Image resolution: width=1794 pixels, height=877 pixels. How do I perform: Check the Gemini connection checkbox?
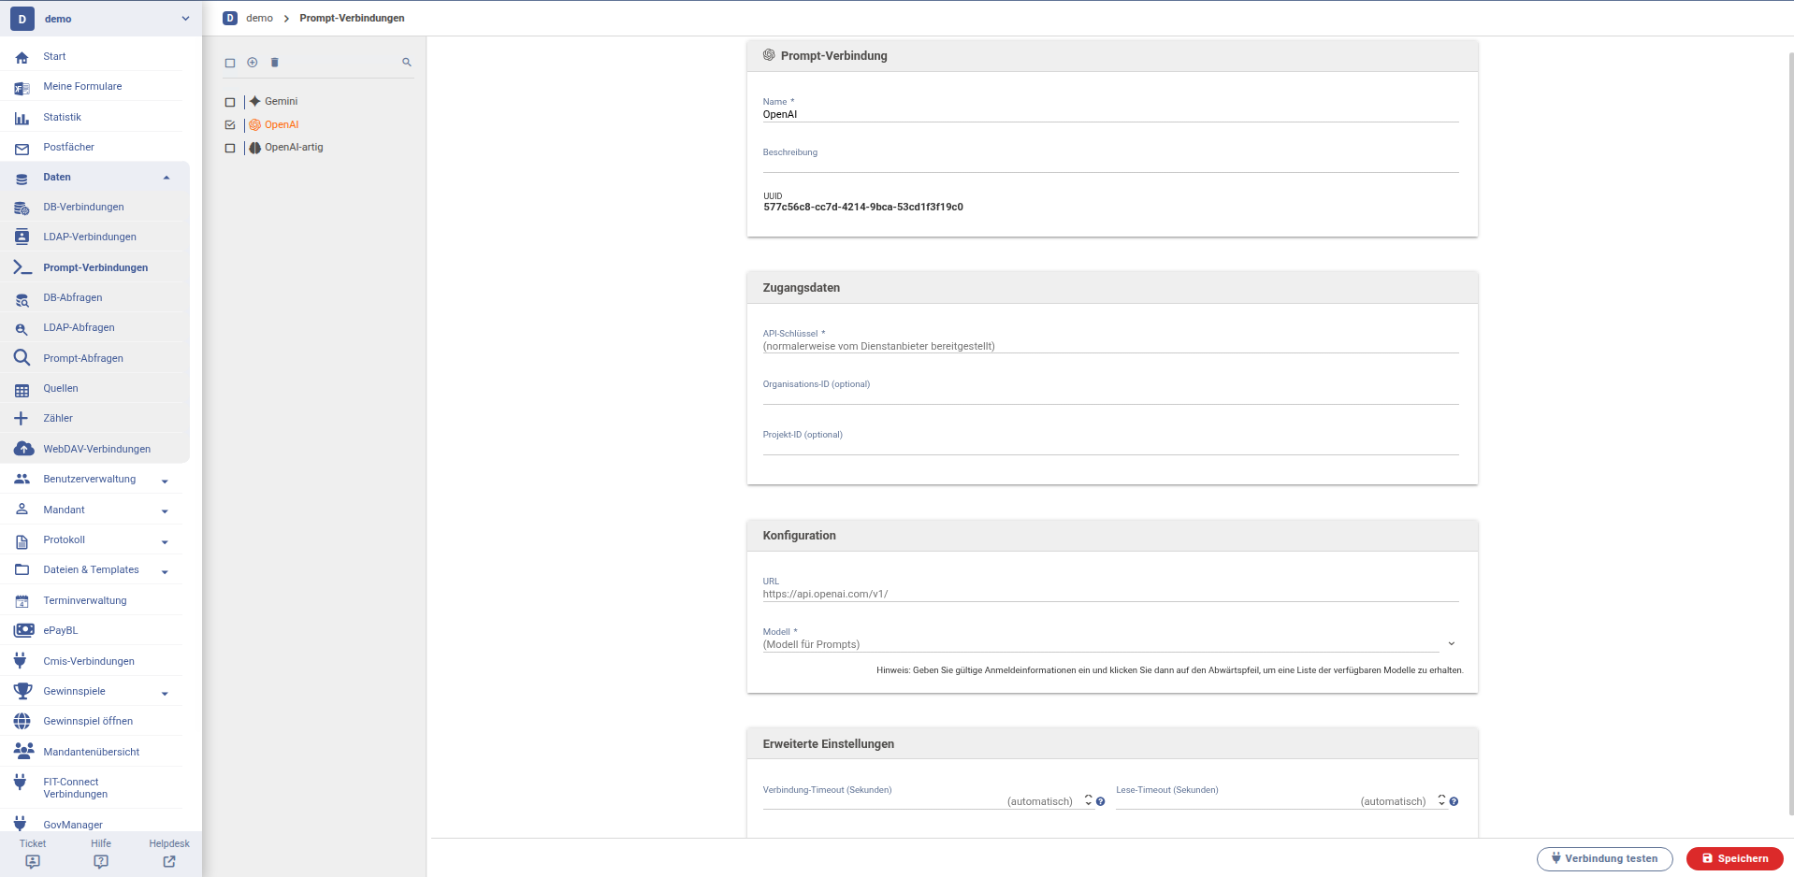(230, 102)
